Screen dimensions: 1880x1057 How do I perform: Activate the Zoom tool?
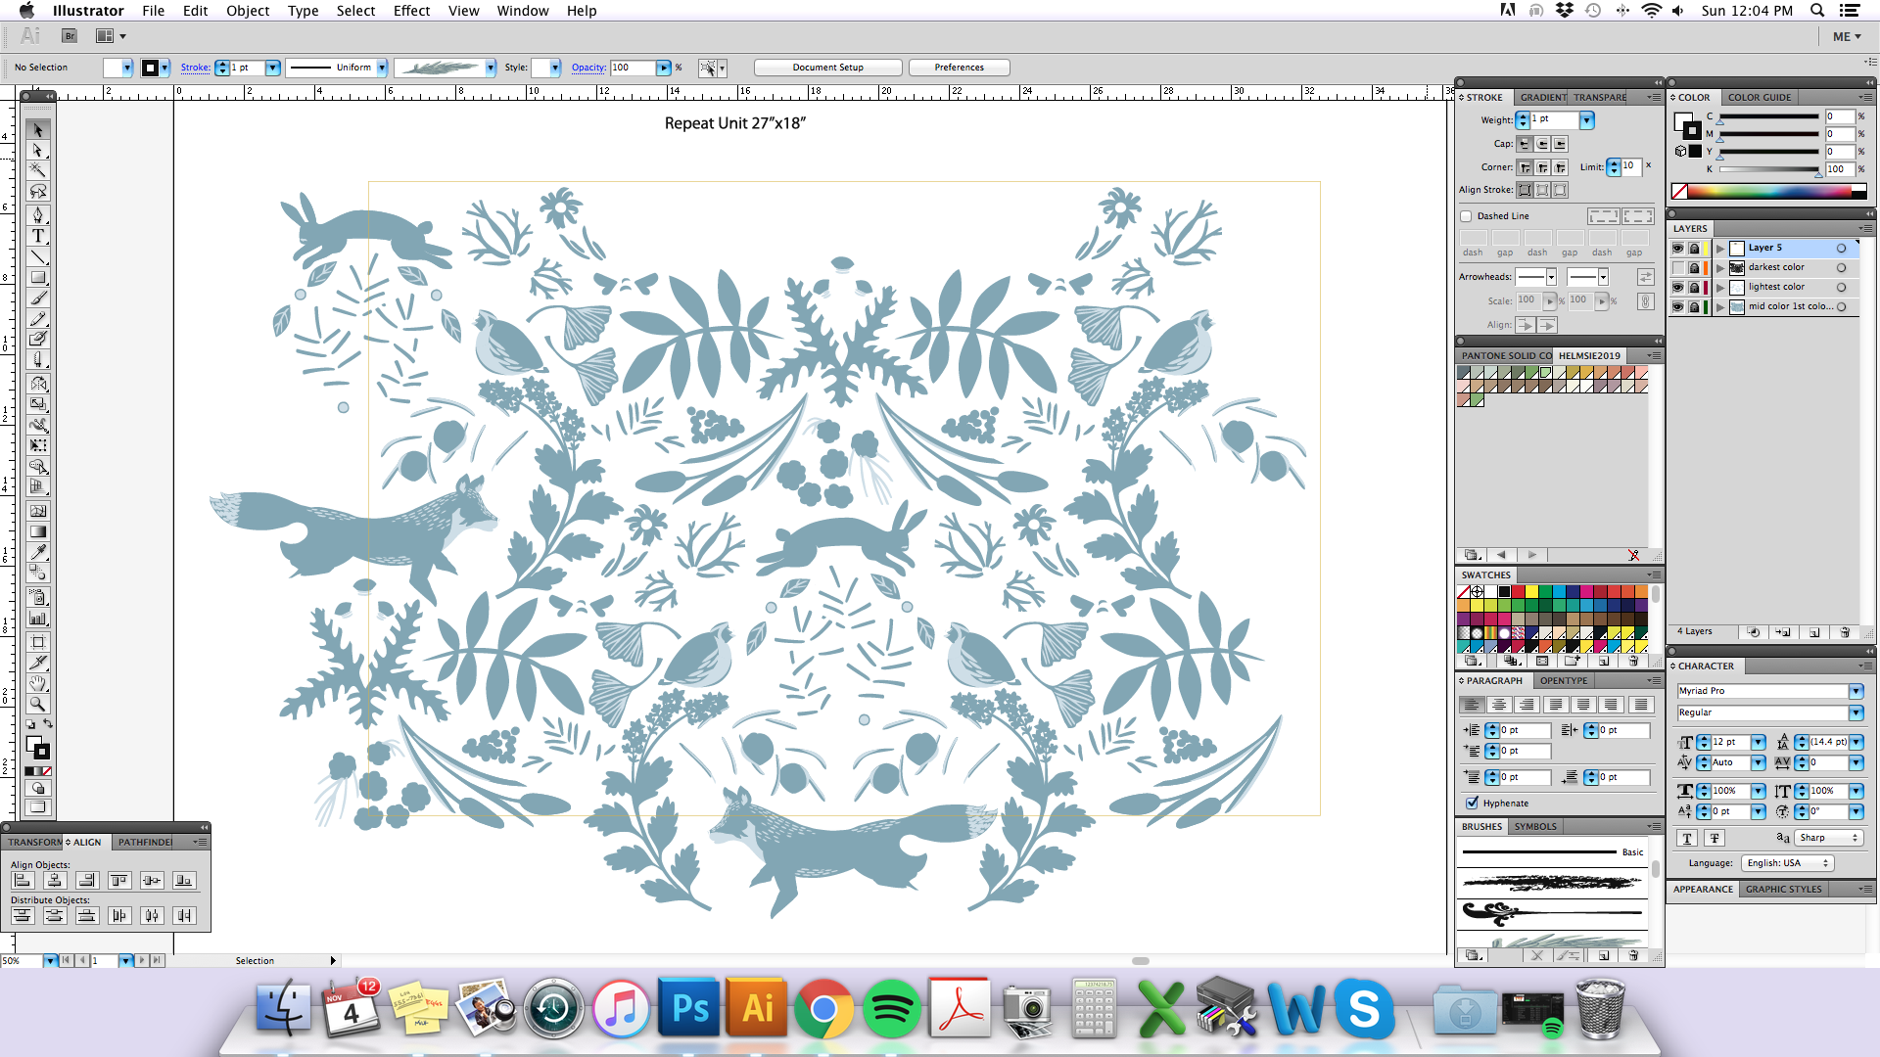coord(38,704)
